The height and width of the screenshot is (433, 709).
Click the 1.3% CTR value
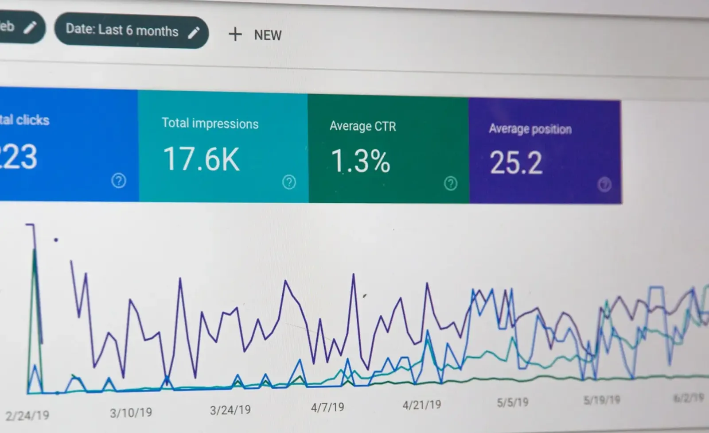tap(360, 161)
